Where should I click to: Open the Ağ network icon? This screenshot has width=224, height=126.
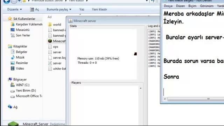tap(10, 107)
